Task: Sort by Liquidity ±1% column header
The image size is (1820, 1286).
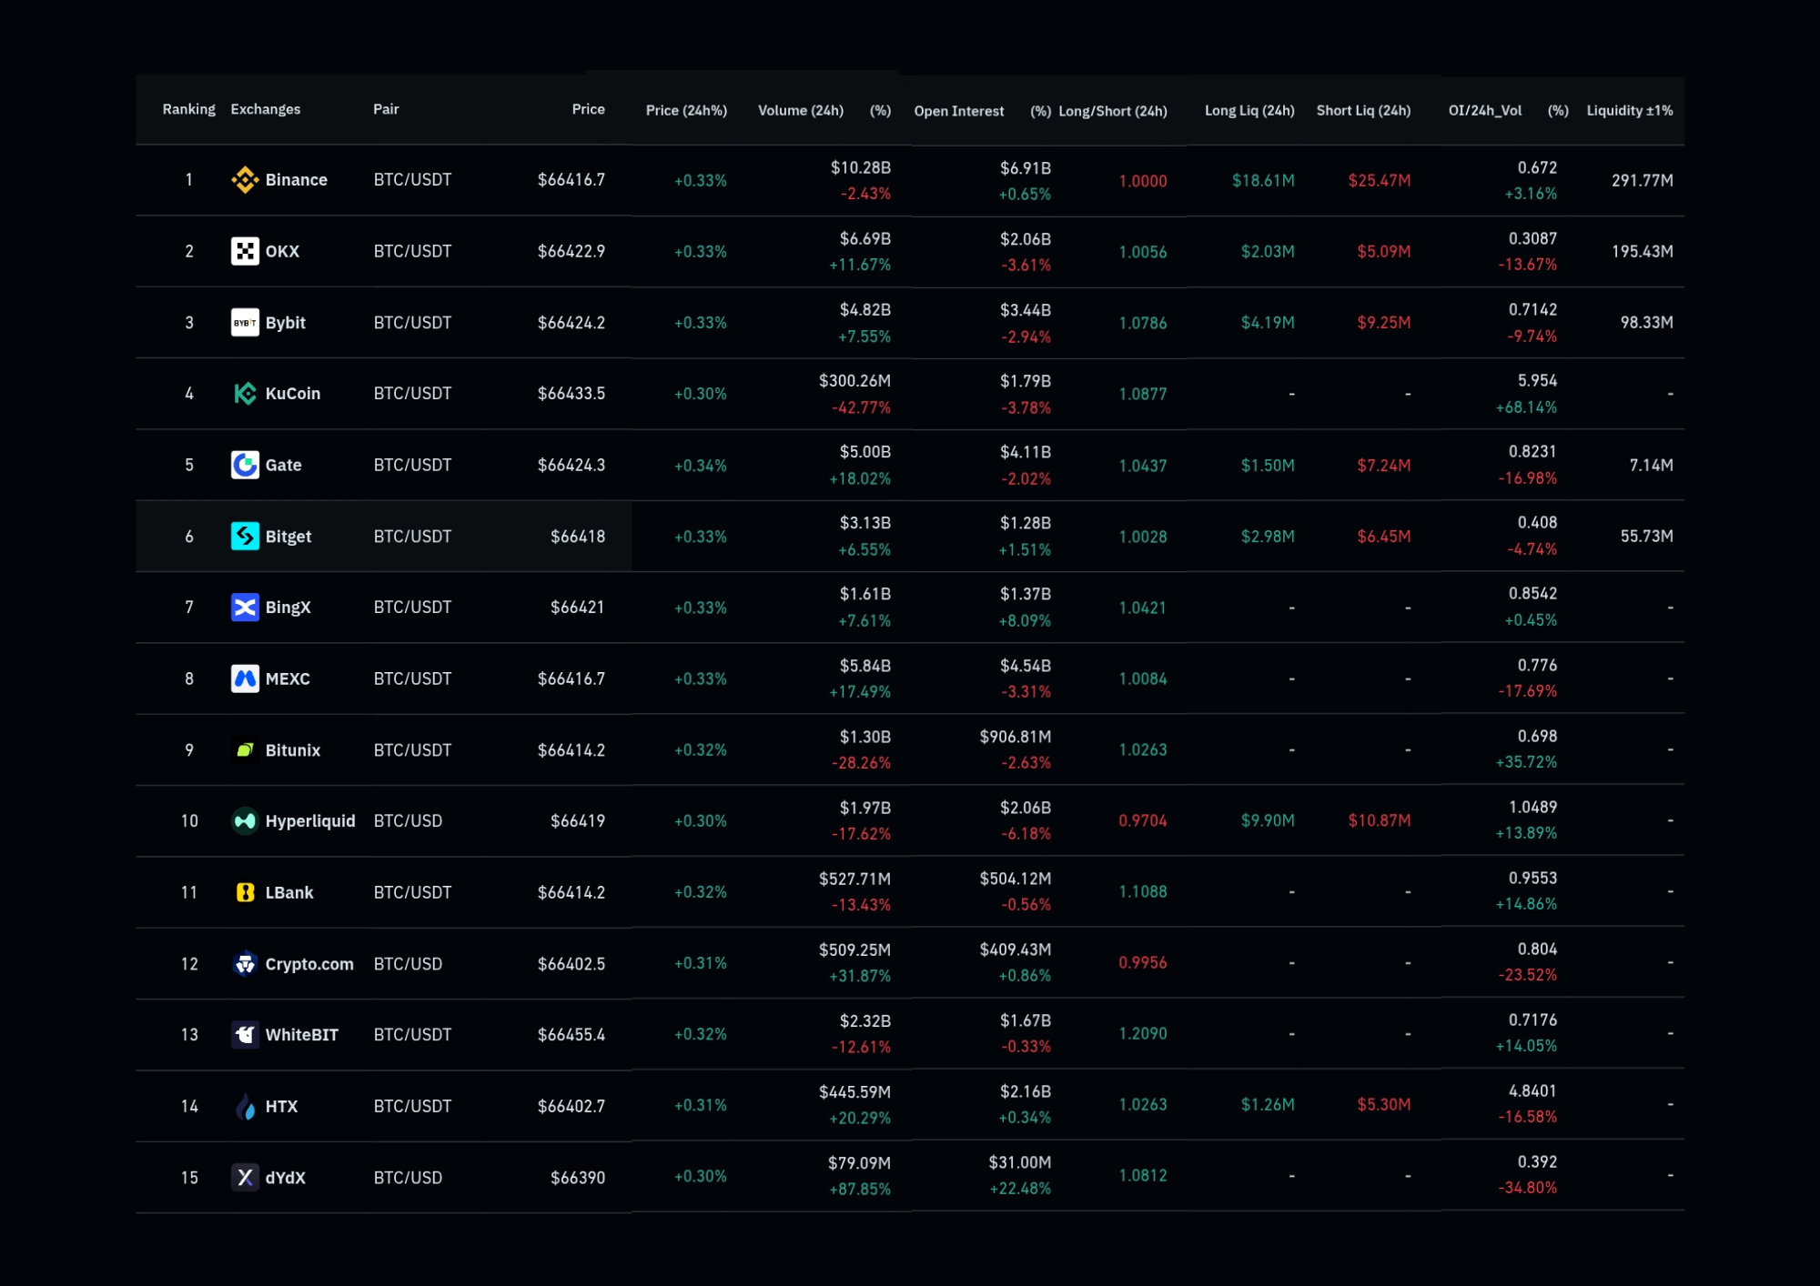Action: point(1630,110)
